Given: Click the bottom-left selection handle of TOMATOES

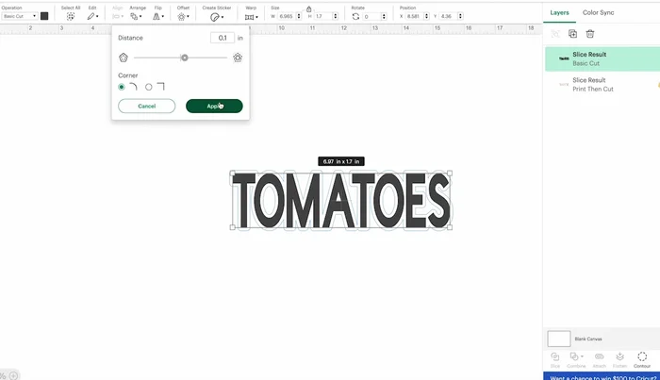Looking at the screenshot, I should tap(232, 227).
